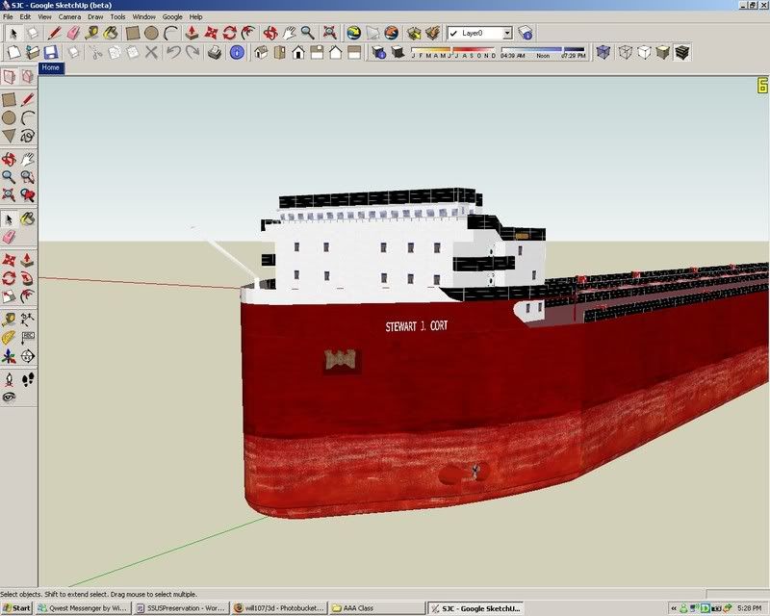
Task: Switch to Front view house icon
Action: pos(298,52)
